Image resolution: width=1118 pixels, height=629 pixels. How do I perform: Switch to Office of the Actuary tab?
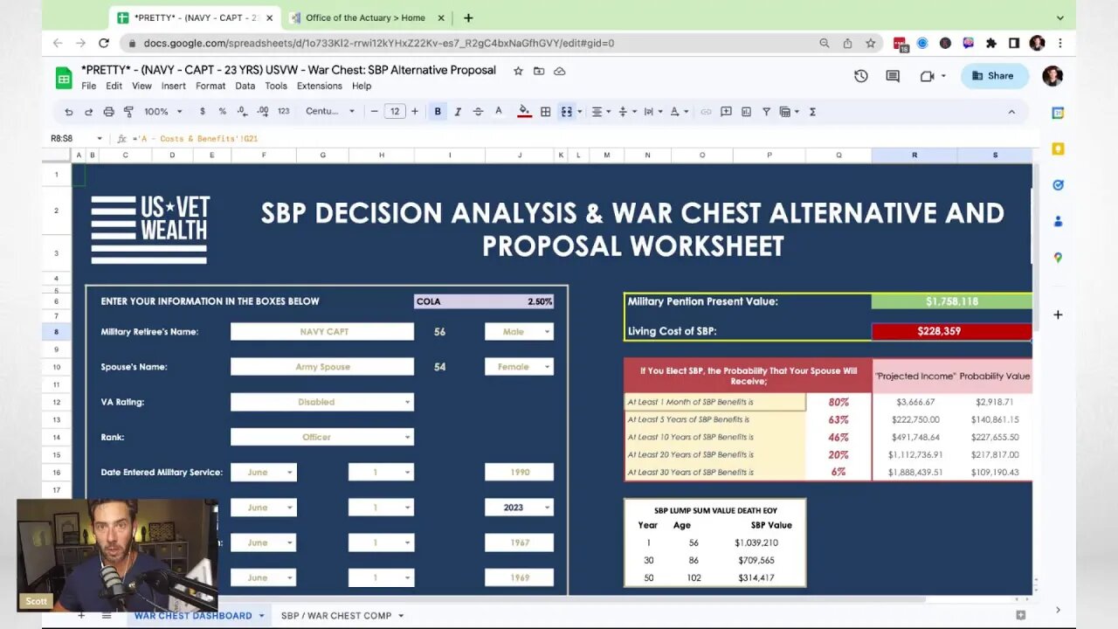365,17
